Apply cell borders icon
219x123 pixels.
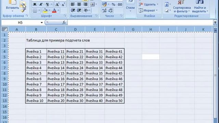[35, 11]
